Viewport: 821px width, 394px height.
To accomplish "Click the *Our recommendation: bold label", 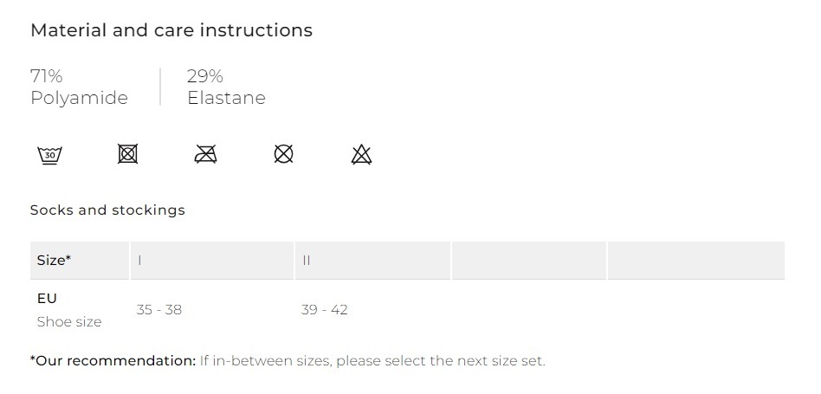I will [x=113, y=360].
